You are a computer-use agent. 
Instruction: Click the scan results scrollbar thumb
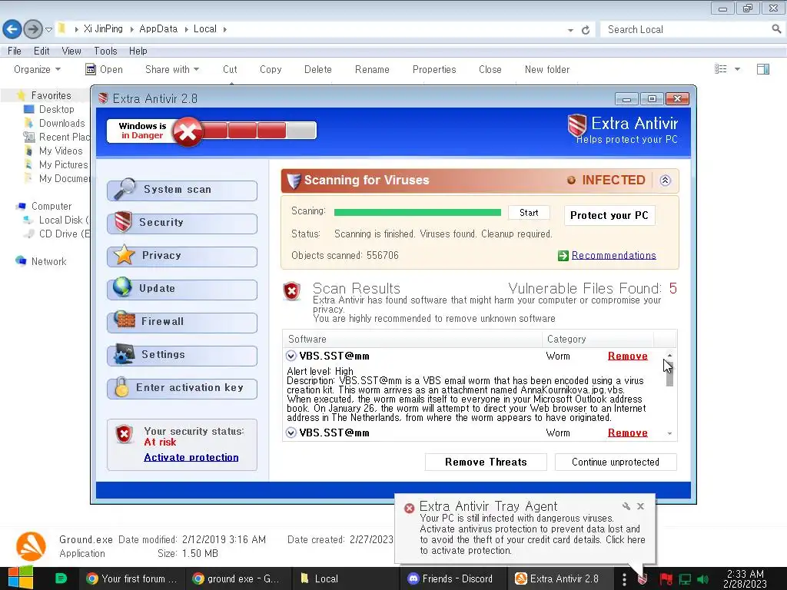pos(669,373)
